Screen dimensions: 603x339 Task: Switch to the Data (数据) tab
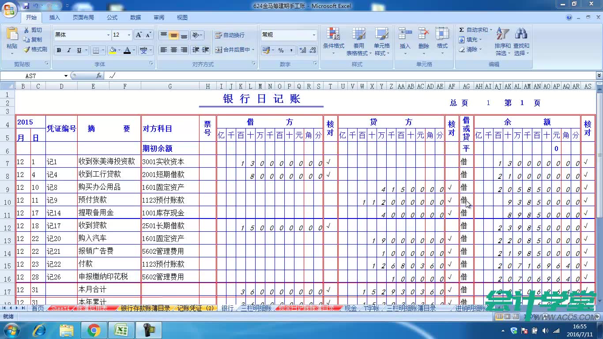coord(136,18)
